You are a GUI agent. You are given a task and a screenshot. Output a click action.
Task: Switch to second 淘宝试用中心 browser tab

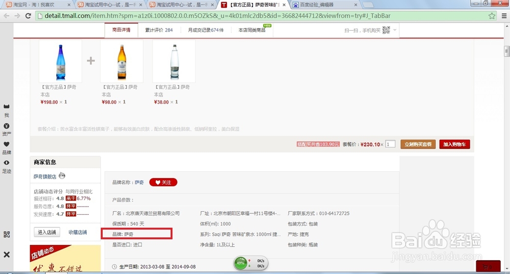(110, 5)
